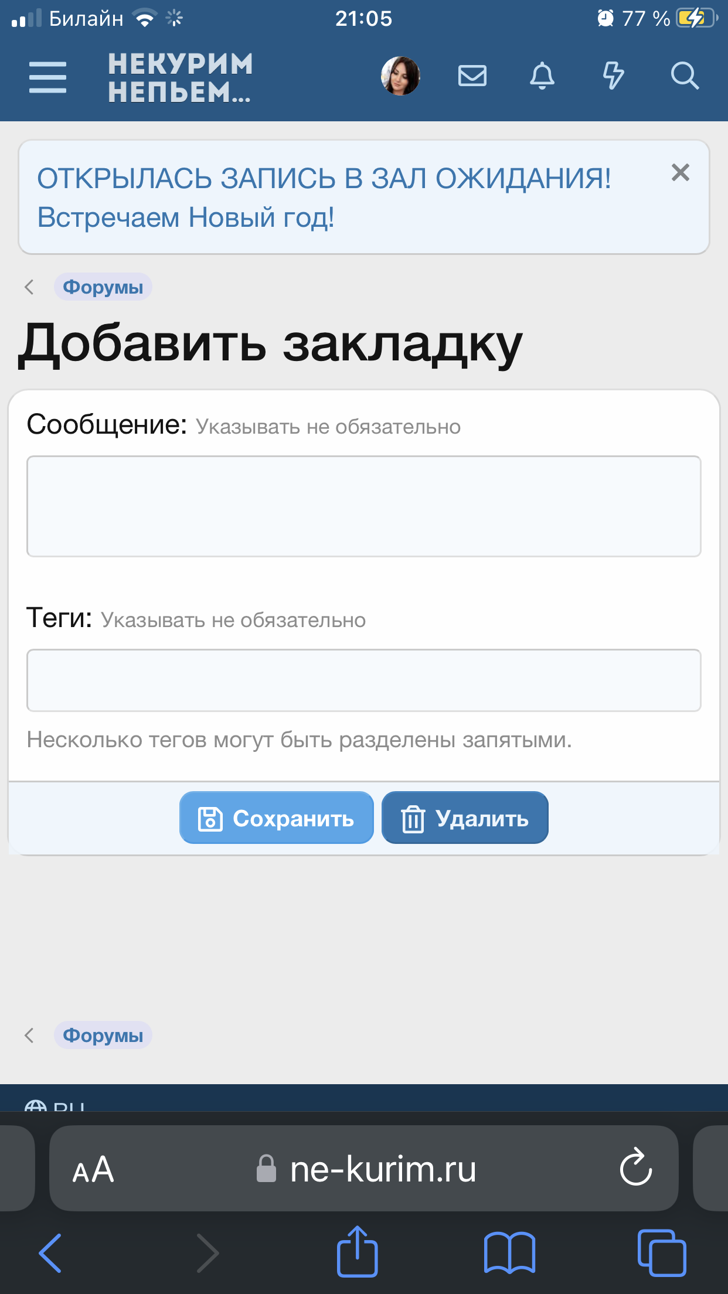Focus the Теги input field

[x=363, y=680]
